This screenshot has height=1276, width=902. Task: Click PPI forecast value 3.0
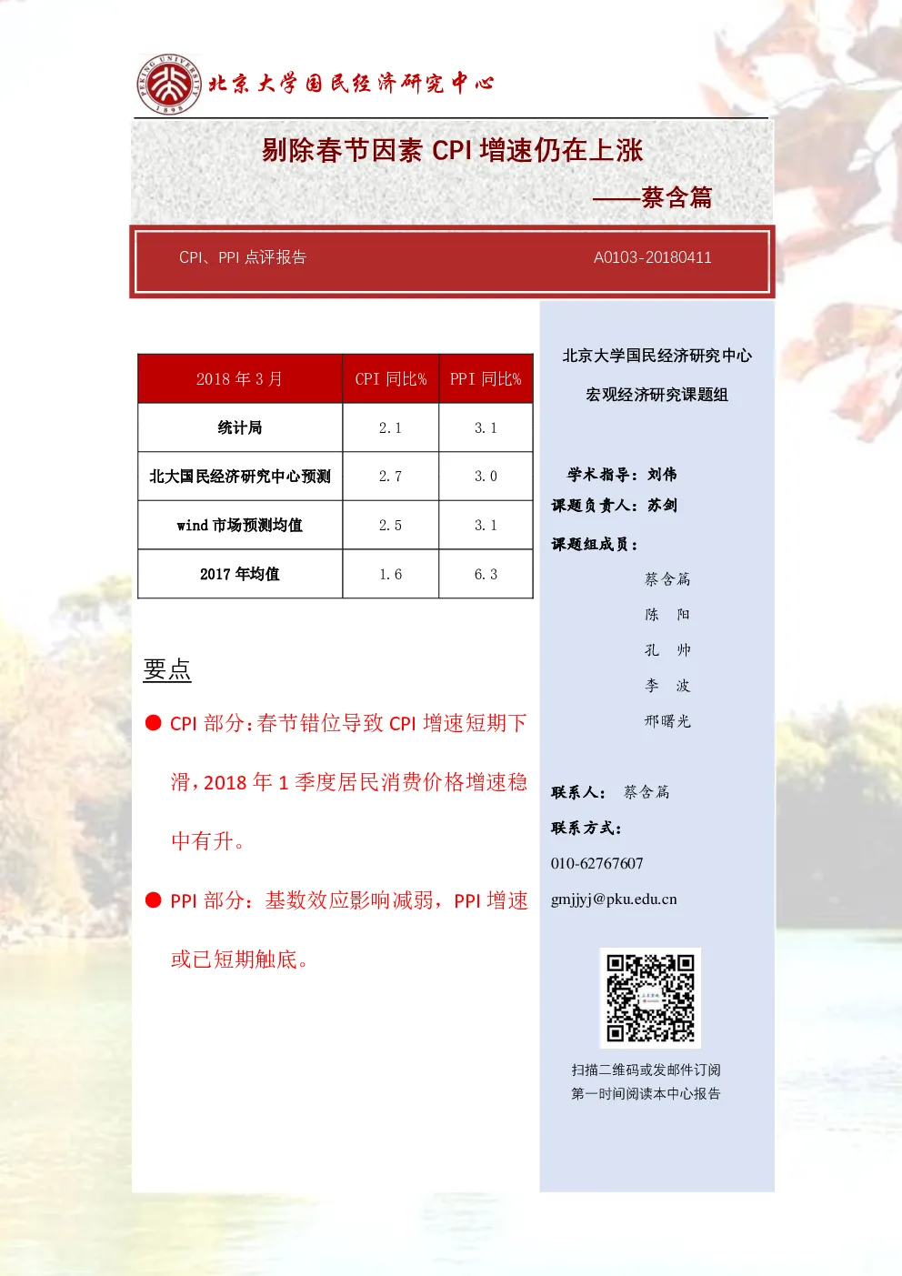click(486, 477)
